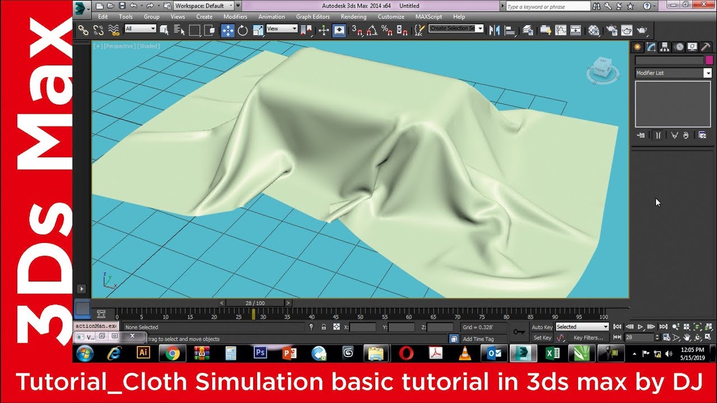
Task: Open Select by Name list
Action: pos(179,30)
